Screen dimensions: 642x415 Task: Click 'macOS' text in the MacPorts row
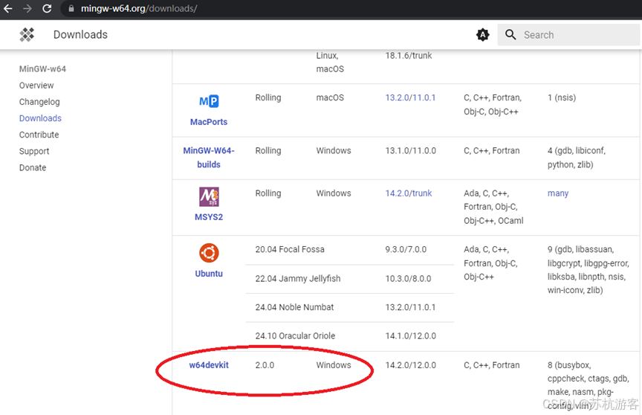pyautogui.click(x=330, y=97)
